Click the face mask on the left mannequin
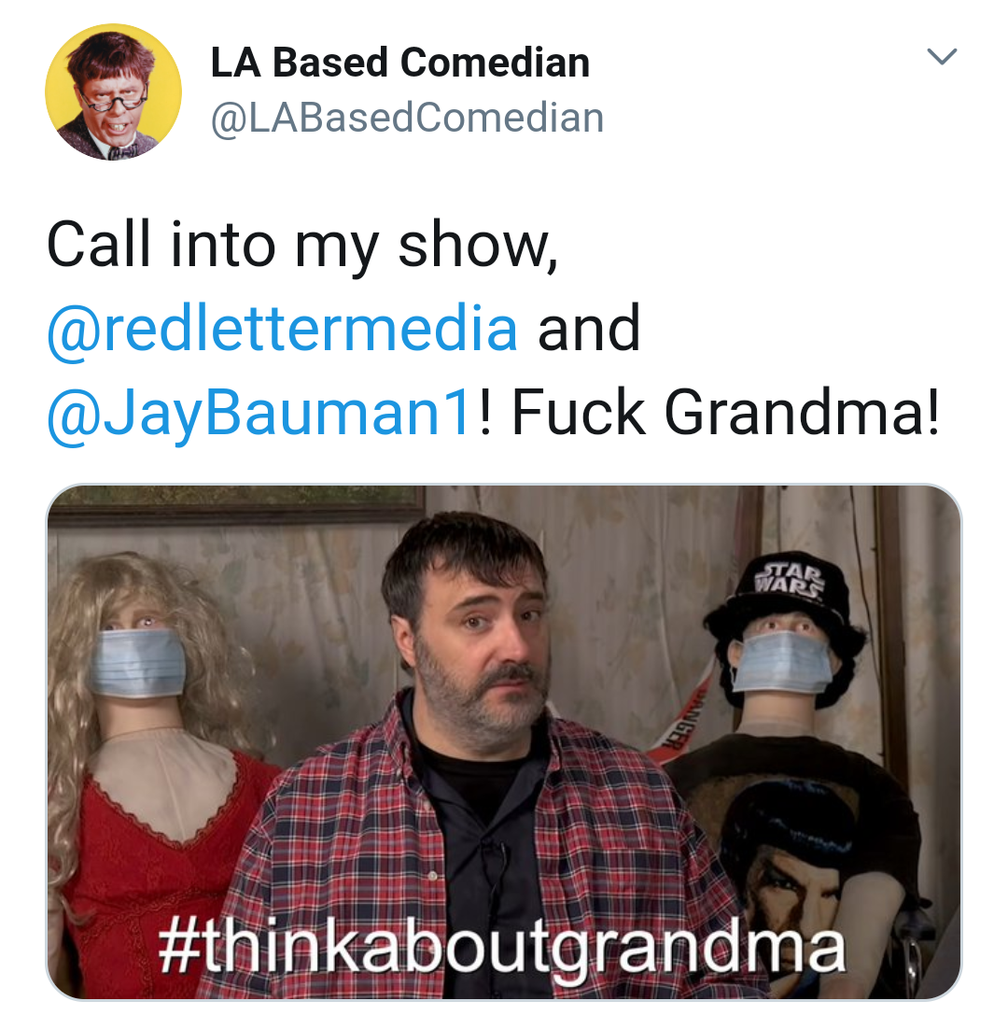The image size is (1008, 1015). (x=136, y=662)
